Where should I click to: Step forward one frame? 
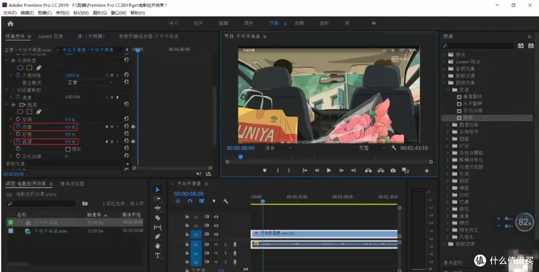341,170
